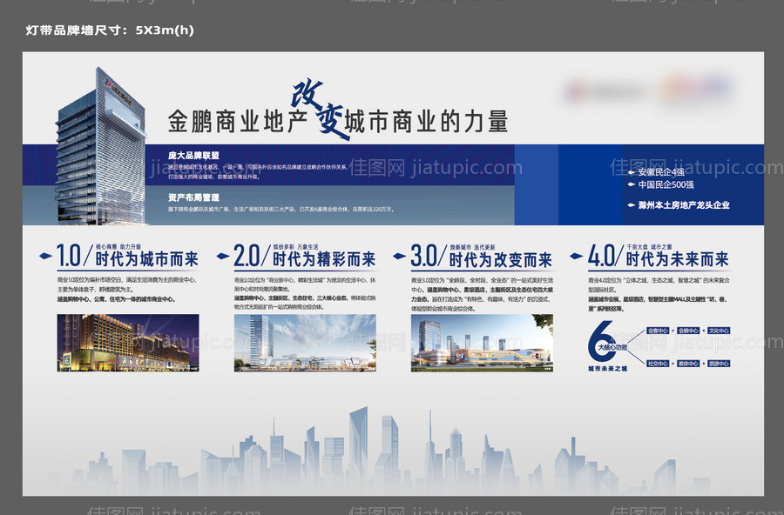Select the 文化中心 box
Viewport: 784px width, 515px height.
(x=719, y=331)
